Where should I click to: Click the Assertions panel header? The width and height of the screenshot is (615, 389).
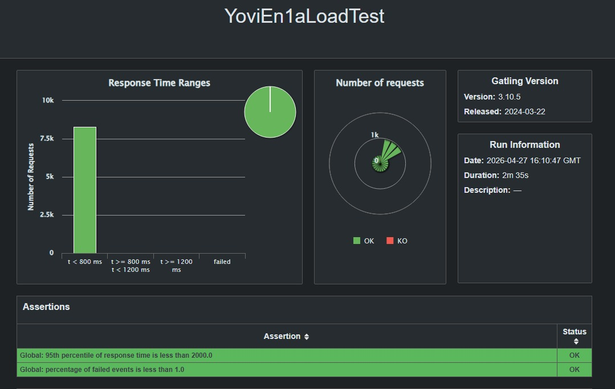click(x=46, y=307)
